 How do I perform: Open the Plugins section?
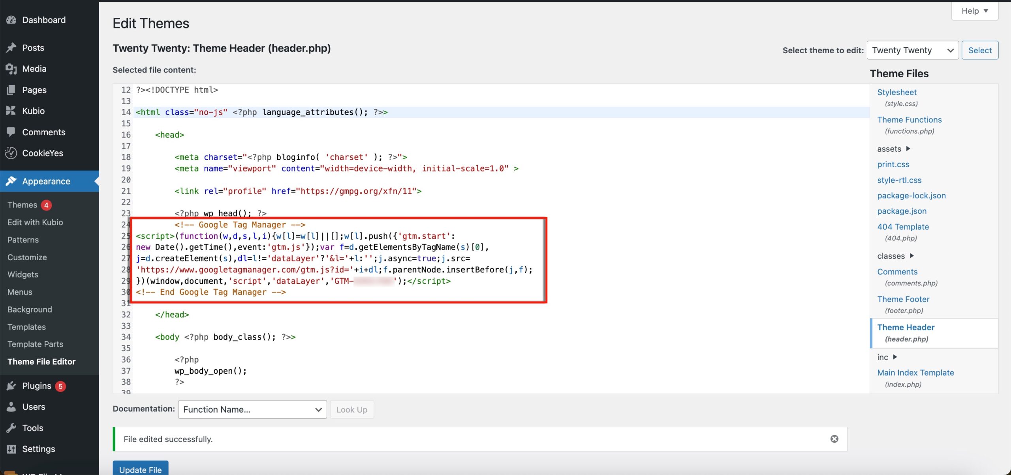coord(37,386)
